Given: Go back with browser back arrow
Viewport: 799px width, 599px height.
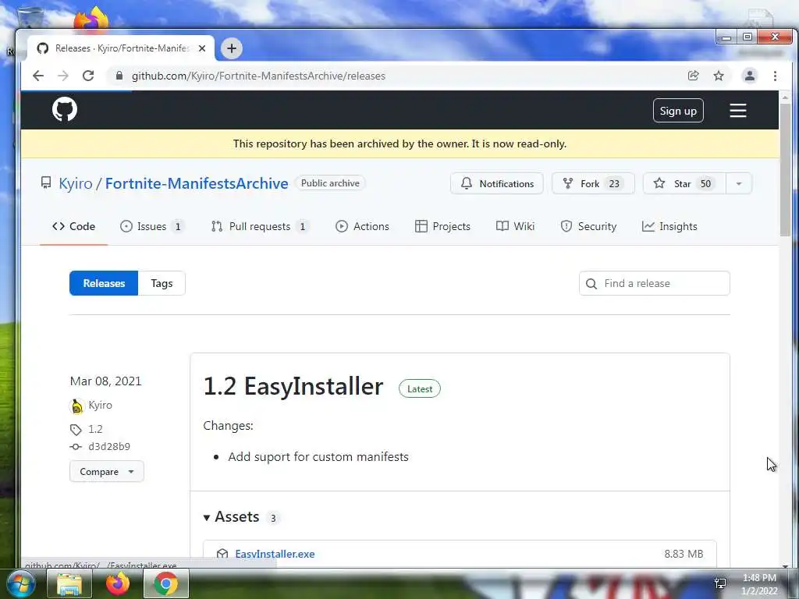Looking at the screenshot, I should (x=38, y=76).
